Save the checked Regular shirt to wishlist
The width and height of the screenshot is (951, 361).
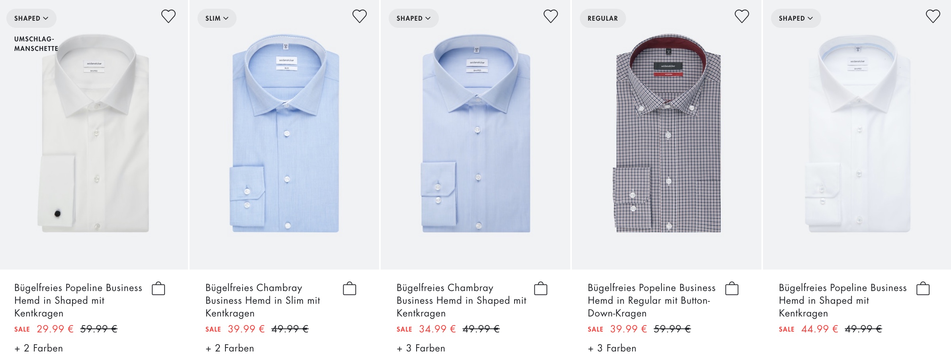[742, 16]
